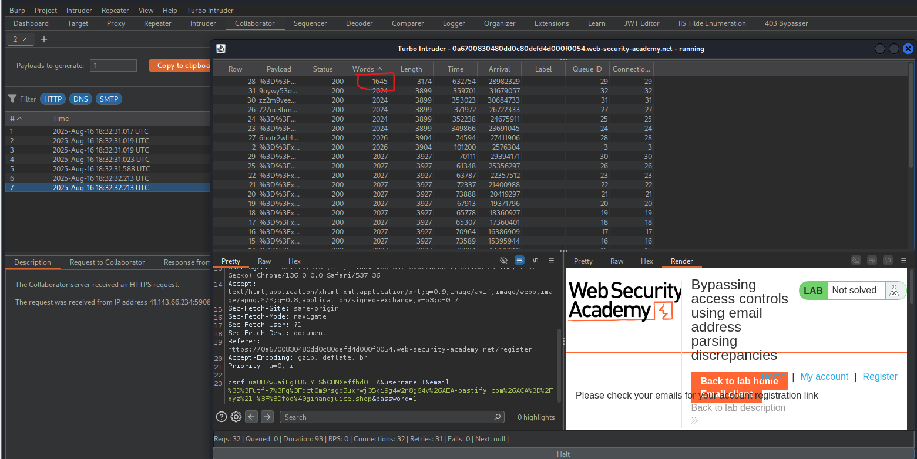Viewport: 917px width, 459px height.
Task: Add a new Collaborator tab with plus icon
Action: [44, 39]
